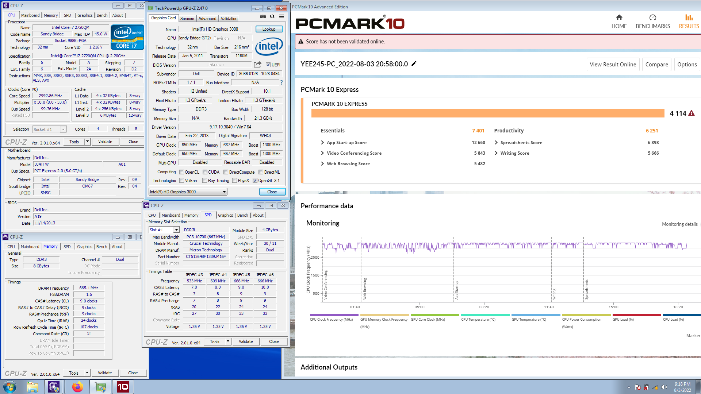Click the Part Number field in SPD tab
Image resolution: width=701 pixels, height=394 pixels.
point(206,257)
